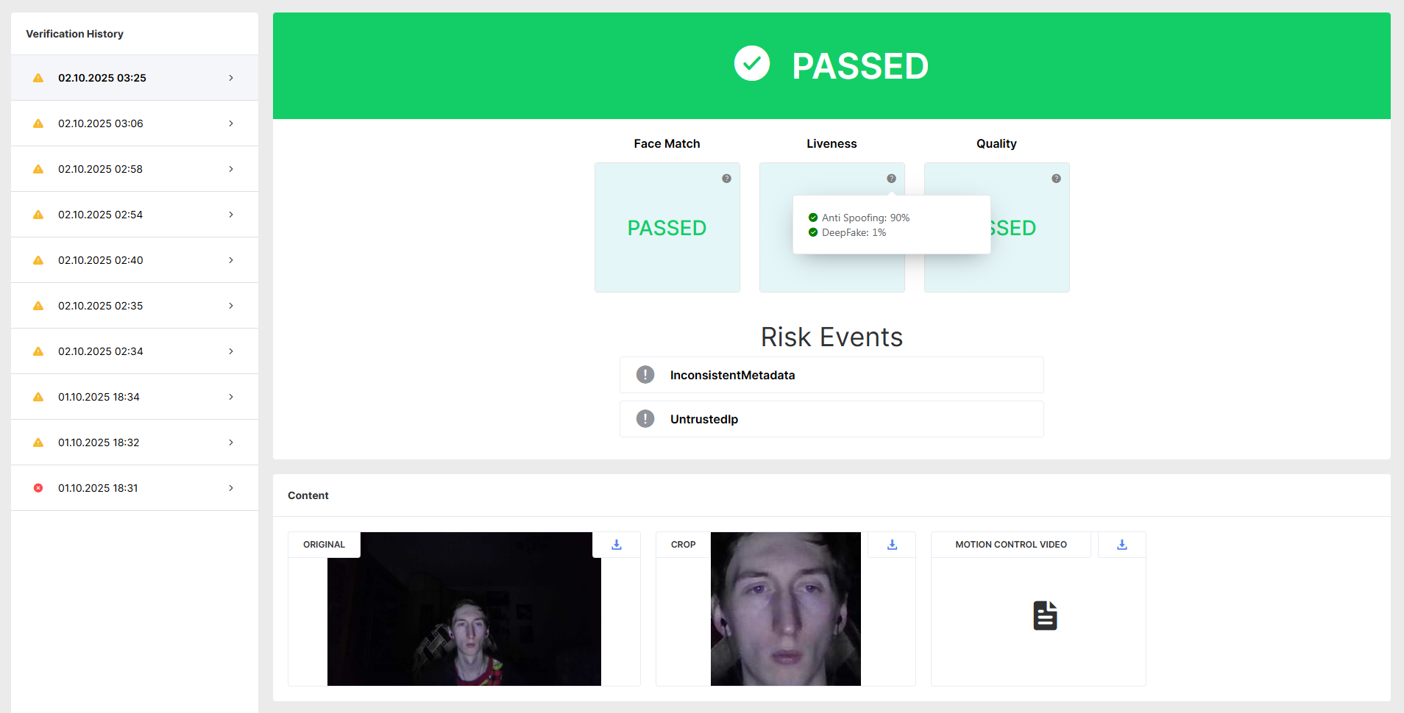Click the Quality column label

(x=996, y=143)
